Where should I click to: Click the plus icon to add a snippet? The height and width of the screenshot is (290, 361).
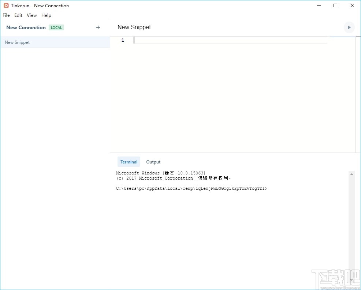(98, 27)
